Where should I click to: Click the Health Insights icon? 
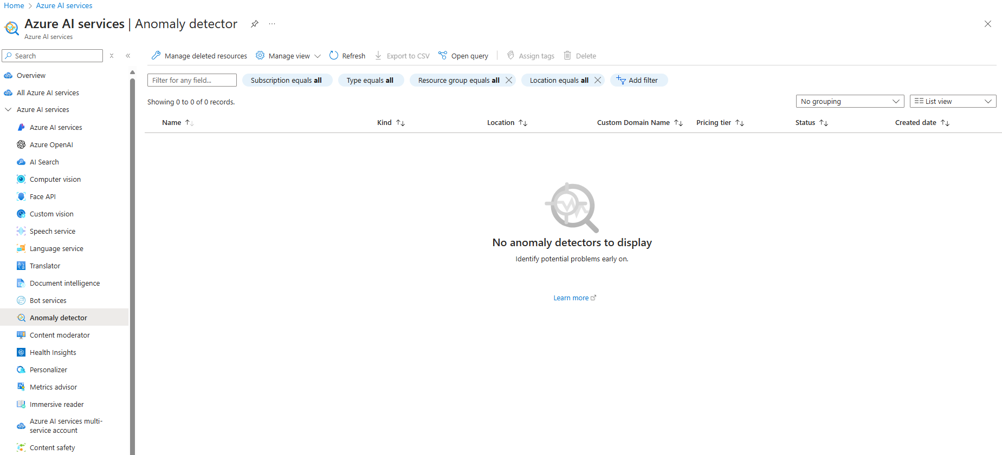(x=21, y=352)
